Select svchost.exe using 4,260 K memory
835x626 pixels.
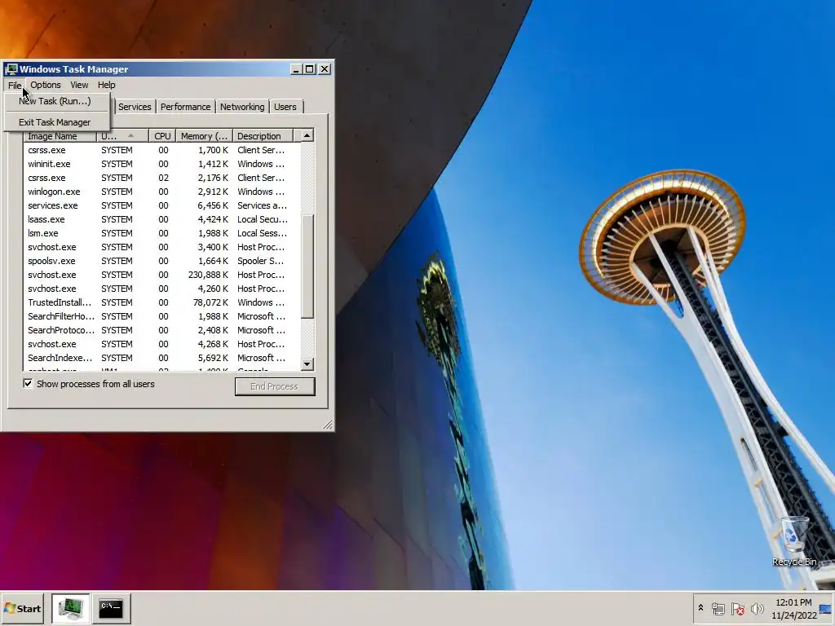(x=162, y=289)
